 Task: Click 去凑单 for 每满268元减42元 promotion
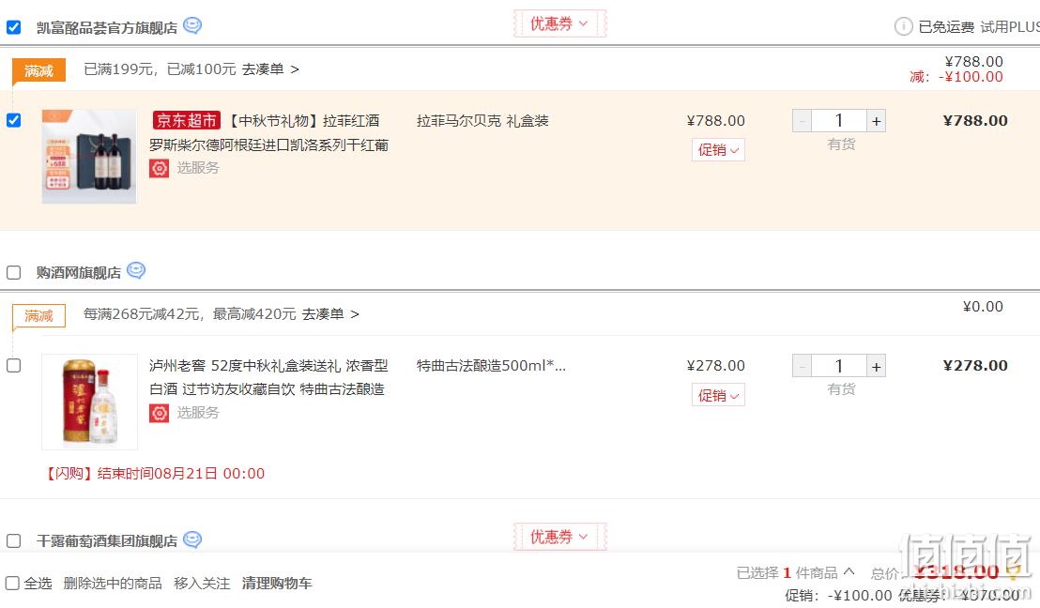coord(330,313)
